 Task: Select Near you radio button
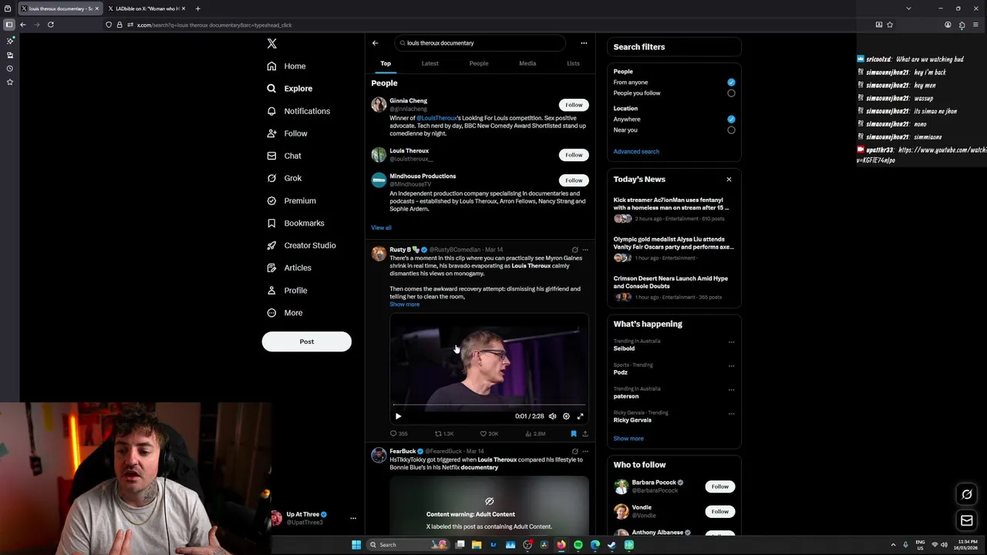click(731, 130)
